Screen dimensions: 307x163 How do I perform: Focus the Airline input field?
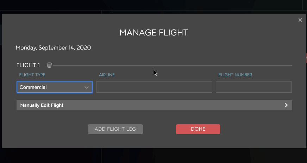154,87
